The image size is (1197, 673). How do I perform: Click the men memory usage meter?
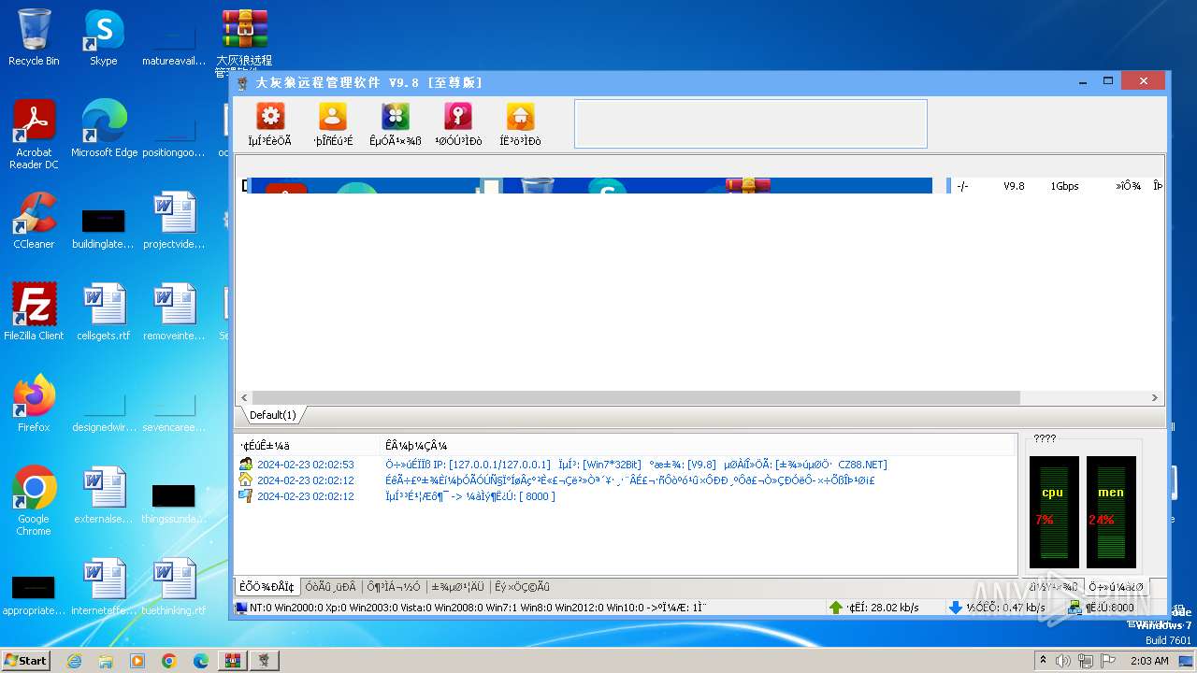click(1111, 512)
